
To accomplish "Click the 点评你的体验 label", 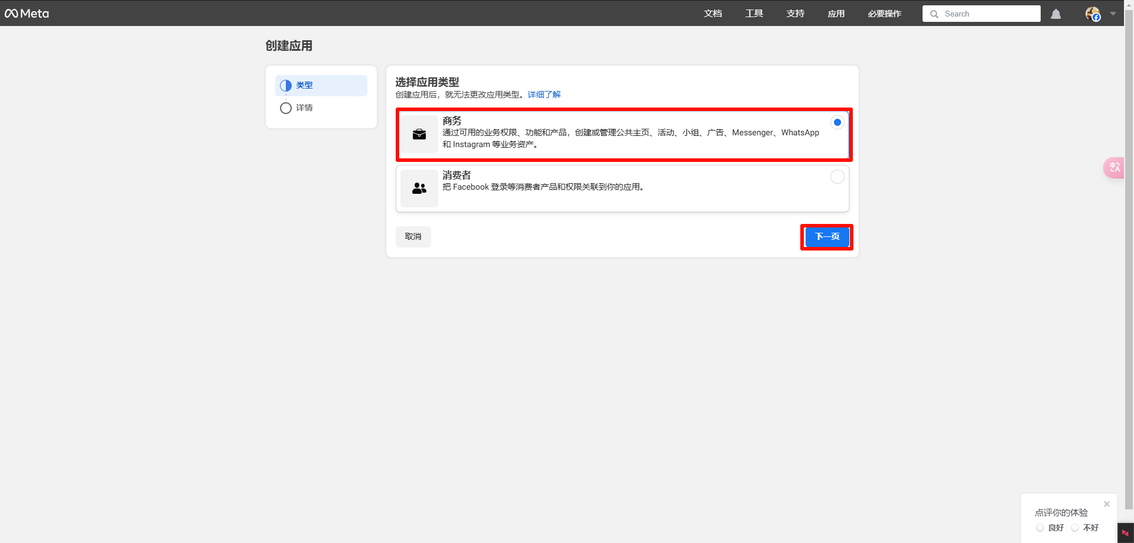I will click(1061, 512).
